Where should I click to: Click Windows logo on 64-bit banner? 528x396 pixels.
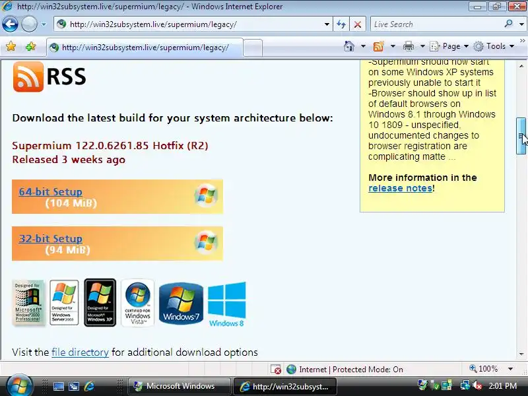pyautogui.click(x=206, y=195)
